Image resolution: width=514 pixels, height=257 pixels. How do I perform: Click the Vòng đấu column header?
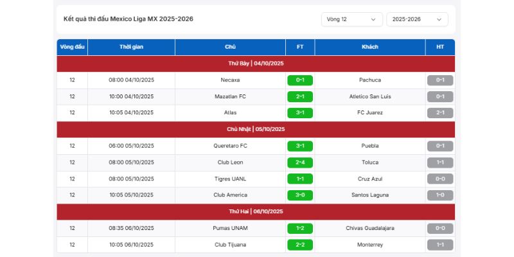(72, 47)
